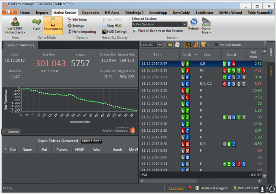Switch to the vertical Table side tab
This screenshot has height=194, width=276.
coord(271,52)
